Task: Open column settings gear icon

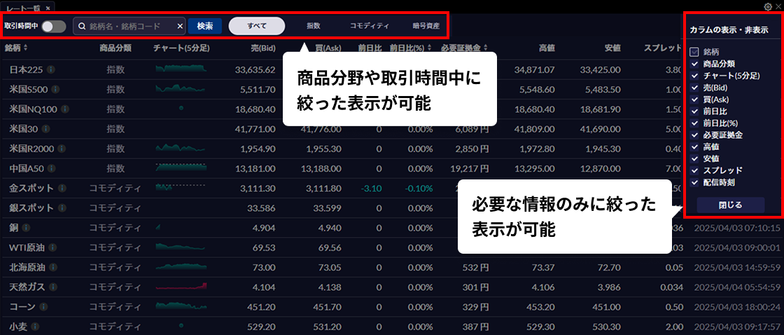Action: (767, 6)
